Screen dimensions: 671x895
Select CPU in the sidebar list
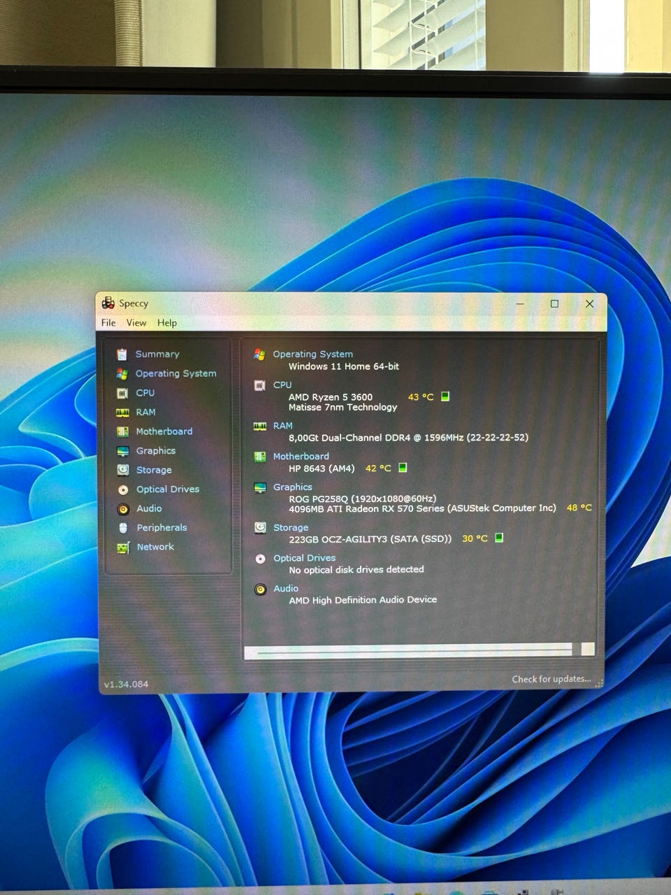coord(145,393)
